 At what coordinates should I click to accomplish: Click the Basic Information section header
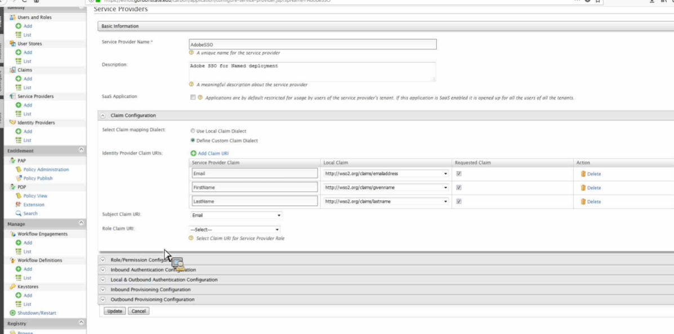click(386, 26)
